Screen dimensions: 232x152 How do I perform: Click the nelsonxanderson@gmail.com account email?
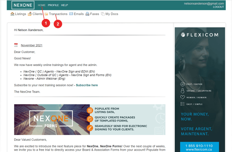click(204, 3)
